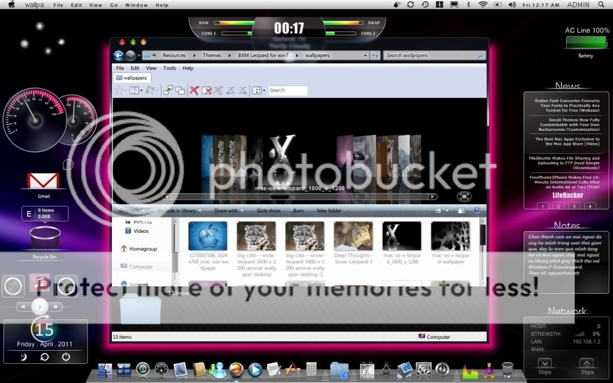Refresh the address bar location

coord(375,56)
